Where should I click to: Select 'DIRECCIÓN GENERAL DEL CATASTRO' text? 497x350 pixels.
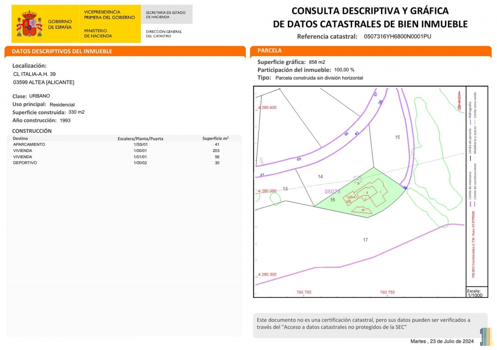(164, 34)
